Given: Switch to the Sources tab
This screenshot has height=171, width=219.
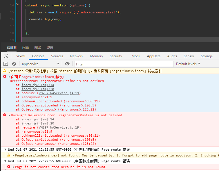Looking at the screenshot, I should (x=57, y=56).
